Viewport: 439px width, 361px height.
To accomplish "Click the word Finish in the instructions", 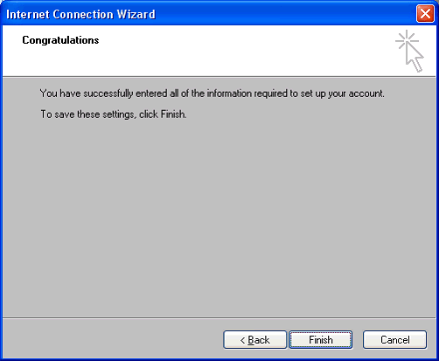I will 172,115.
